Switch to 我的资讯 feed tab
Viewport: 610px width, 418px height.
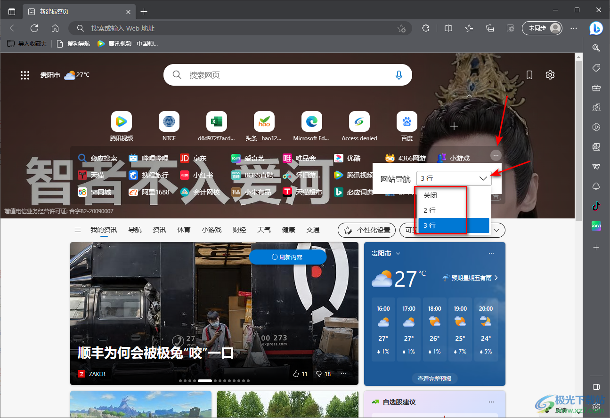104,230
